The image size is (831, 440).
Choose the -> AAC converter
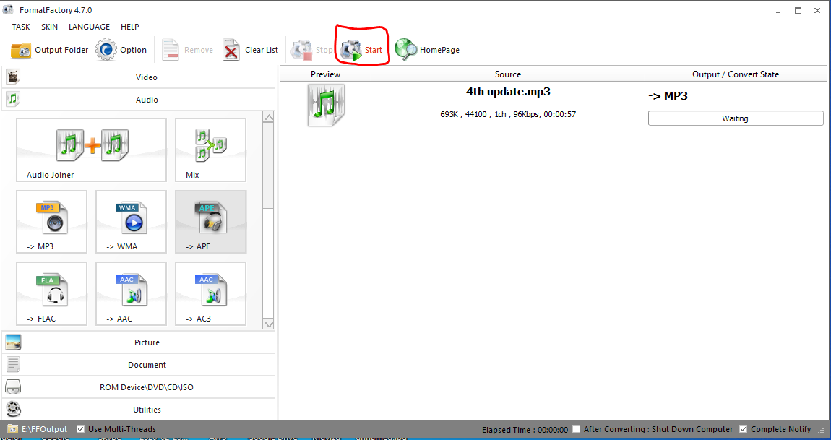click(x=131, y=293)
